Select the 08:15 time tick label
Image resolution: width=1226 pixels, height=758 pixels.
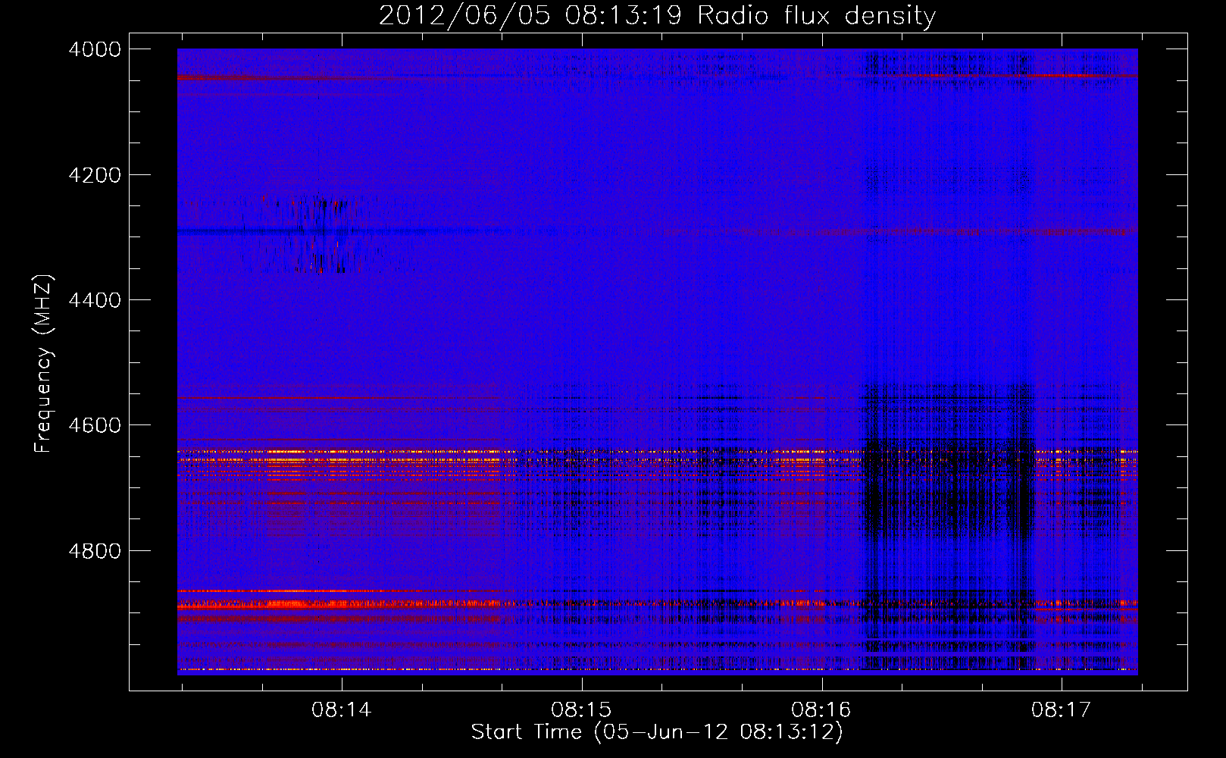[581, 709]
